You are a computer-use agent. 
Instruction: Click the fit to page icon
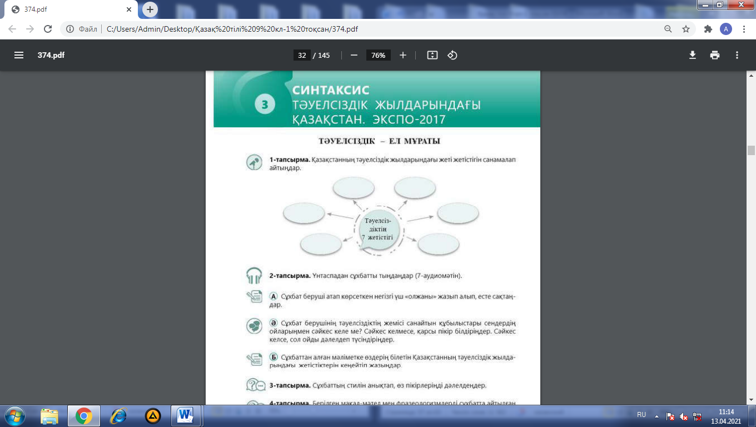click(432, 55)
